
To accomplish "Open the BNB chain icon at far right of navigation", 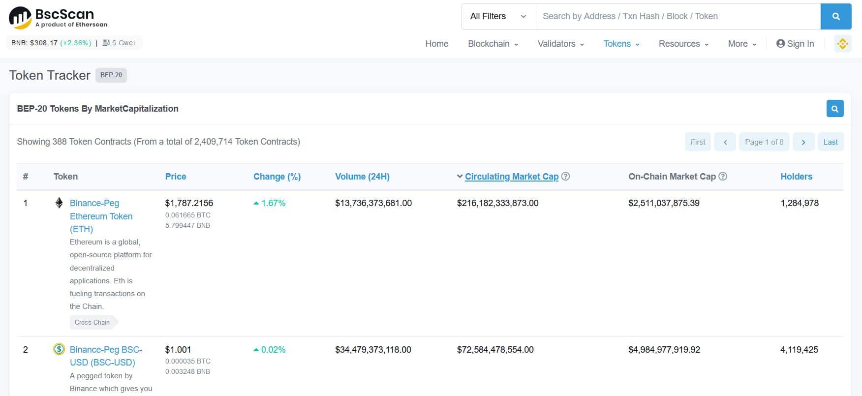I will [x=843, y=44].
